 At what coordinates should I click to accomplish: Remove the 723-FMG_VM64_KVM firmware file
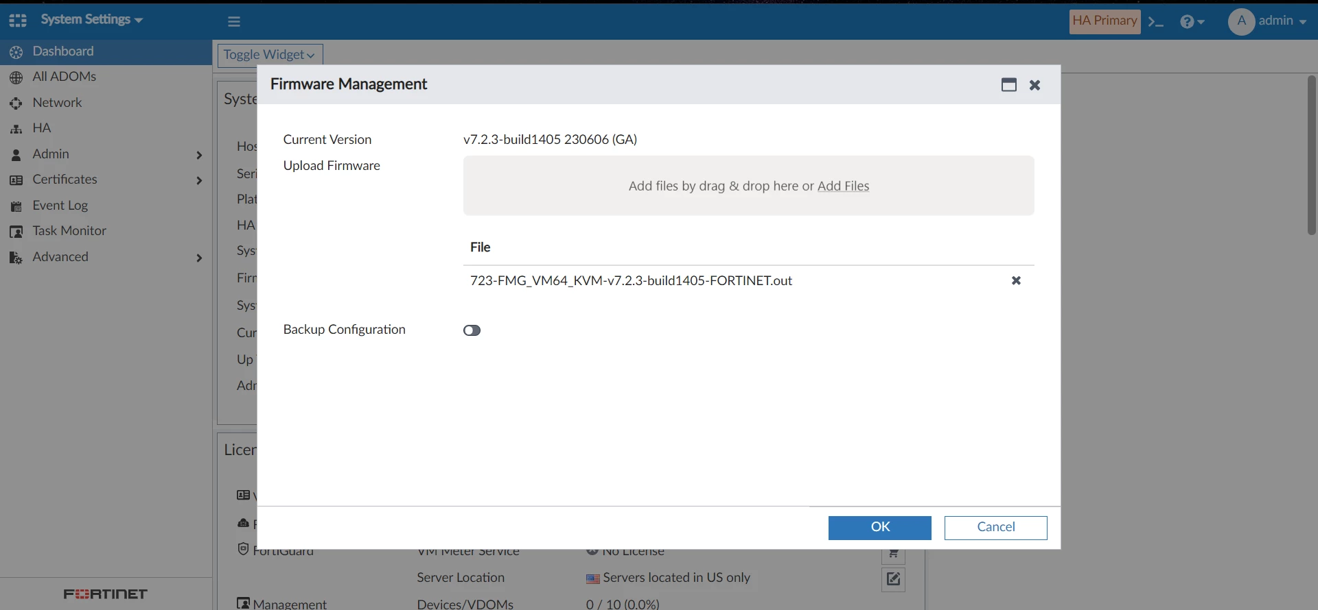[x=1016, y=280]
